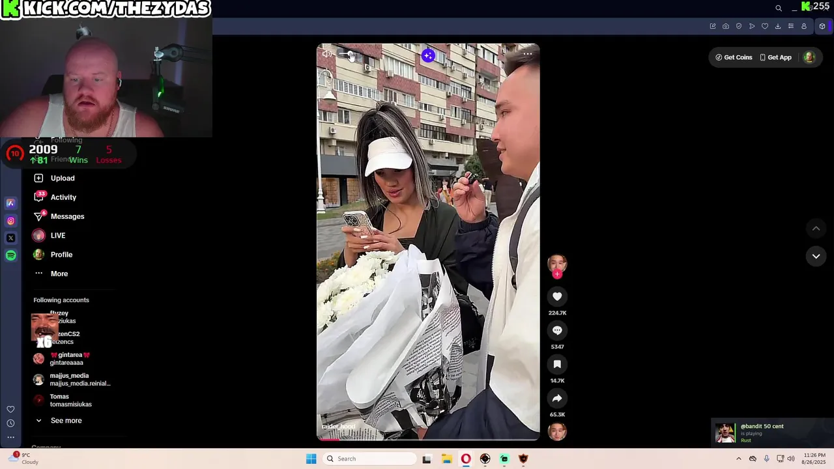Click the Get Coins button
Viewport: 834px width, 469px height.
coord(734,57)
